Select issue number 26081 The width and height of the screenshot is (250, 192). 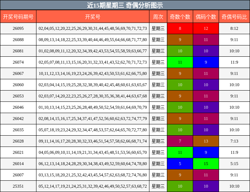pos(18,51)
